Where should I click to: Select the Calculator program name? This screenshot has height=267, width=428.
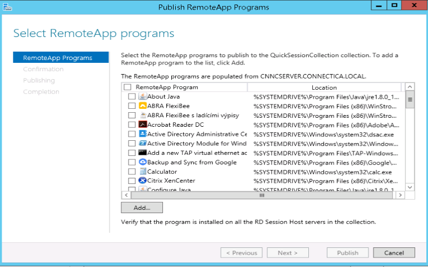pos(162,172)
